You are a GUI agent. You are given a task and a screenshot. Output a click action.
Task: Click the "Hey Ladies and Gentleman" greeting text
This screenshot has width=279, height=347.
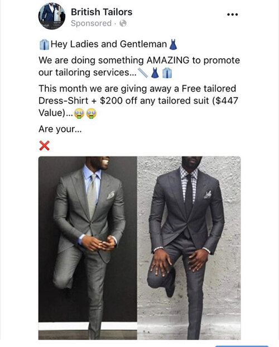109,44
